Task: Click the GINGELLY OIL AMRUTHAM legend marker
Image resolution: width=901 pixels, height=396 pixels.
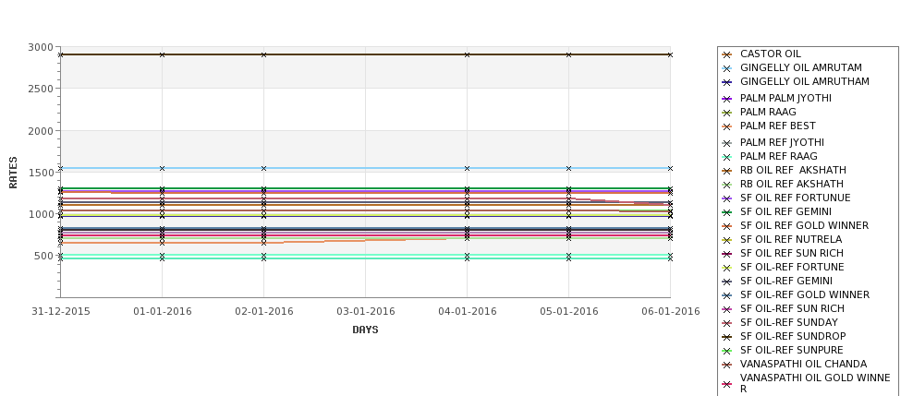Action: point(726,82)
